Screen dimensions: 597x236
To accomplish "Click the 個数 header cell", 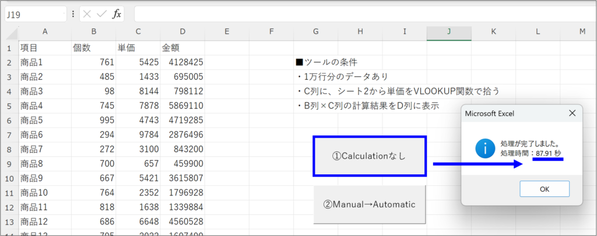I will [x=94, y=48].
